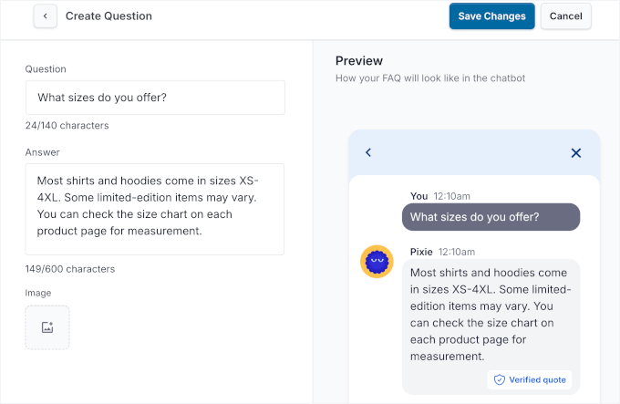Viewport: 620px width, 404px height.
Task: Click Pixie's answer bubble in preview
Action: pos(491,326)
